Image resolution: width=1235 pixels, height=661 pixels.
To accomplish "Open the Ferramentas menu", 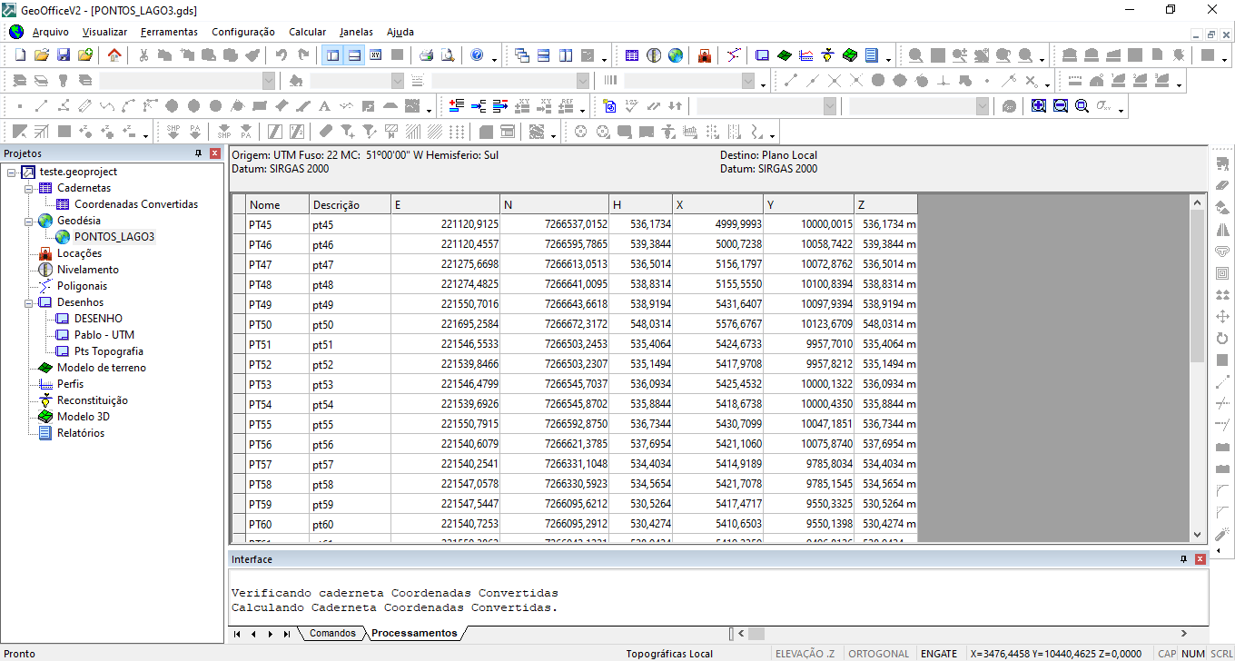I will click(169, 32).
